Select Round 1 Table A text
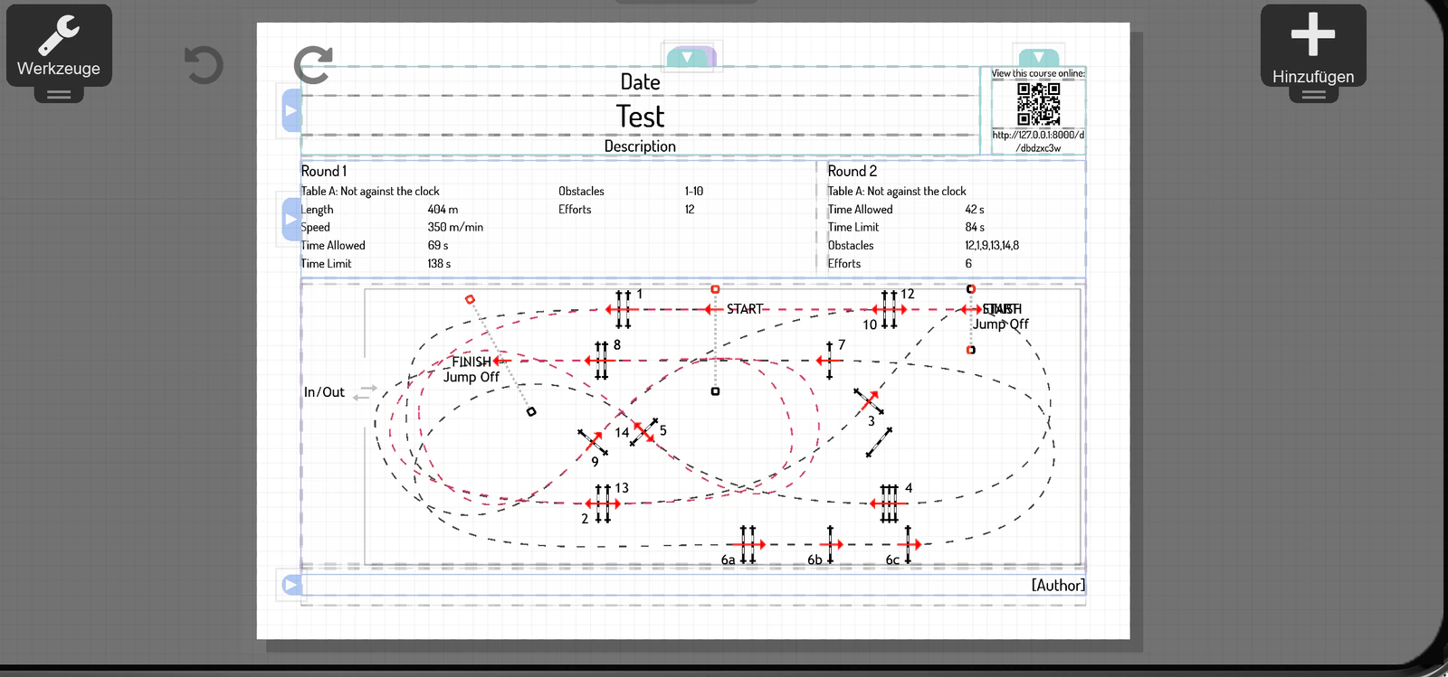This screenshot has height=677, width=1448. point(370,192)
